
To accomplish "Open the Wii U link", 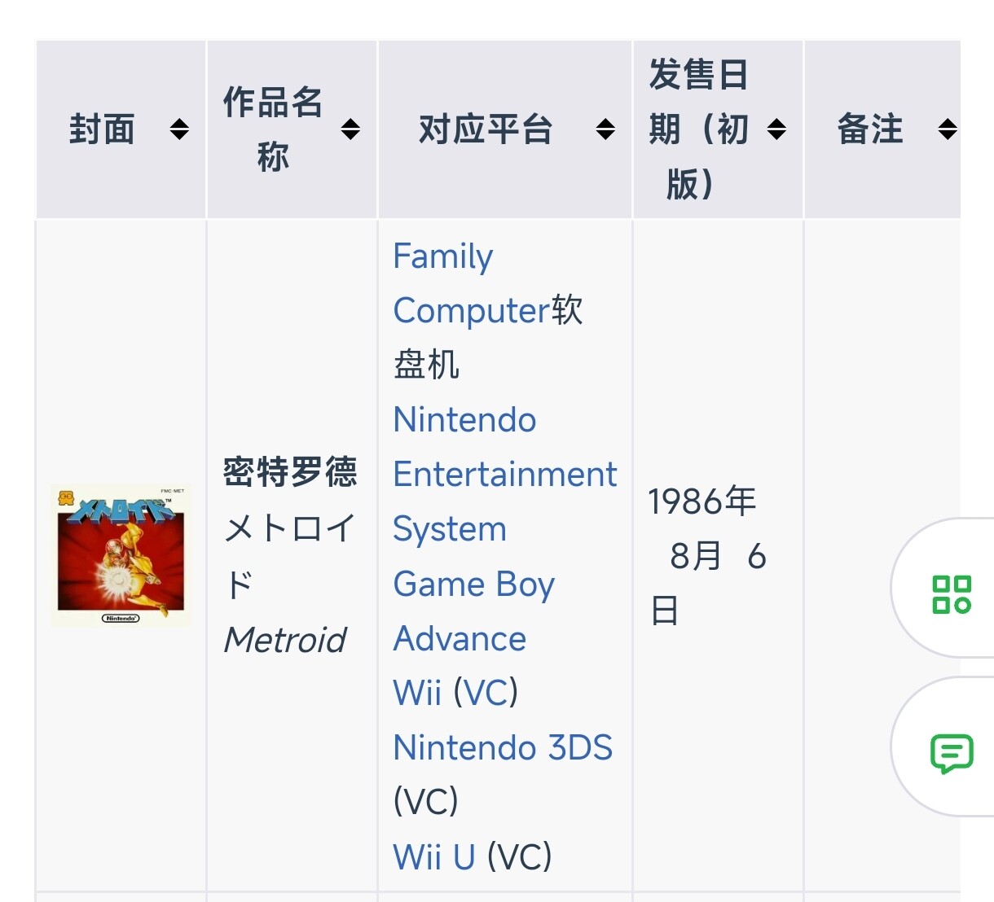I will coord(433,857).
